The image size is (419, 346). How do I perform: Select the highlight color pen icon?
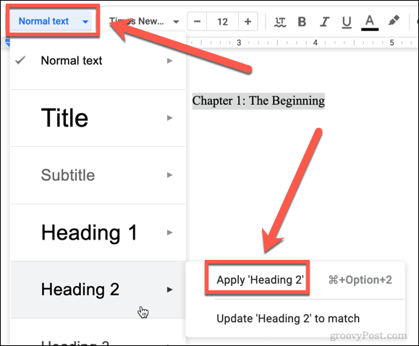tap(394, 20)
